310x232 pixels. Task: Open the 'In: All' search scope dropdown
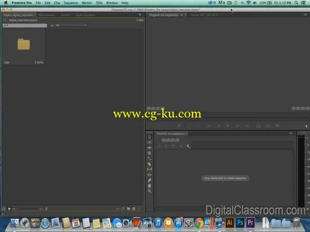71,25
